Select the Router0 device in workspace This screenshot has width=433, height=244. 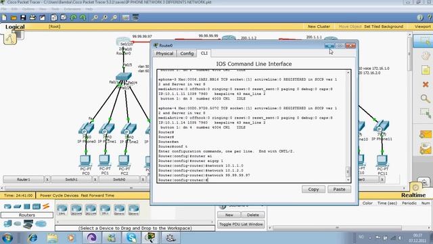pyautogui.click(x=123, y=42)
